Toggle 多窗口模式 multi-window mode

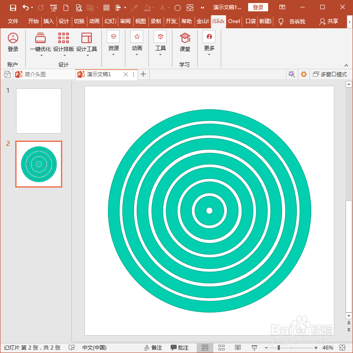pyautogui.click(x=330, y=74)
